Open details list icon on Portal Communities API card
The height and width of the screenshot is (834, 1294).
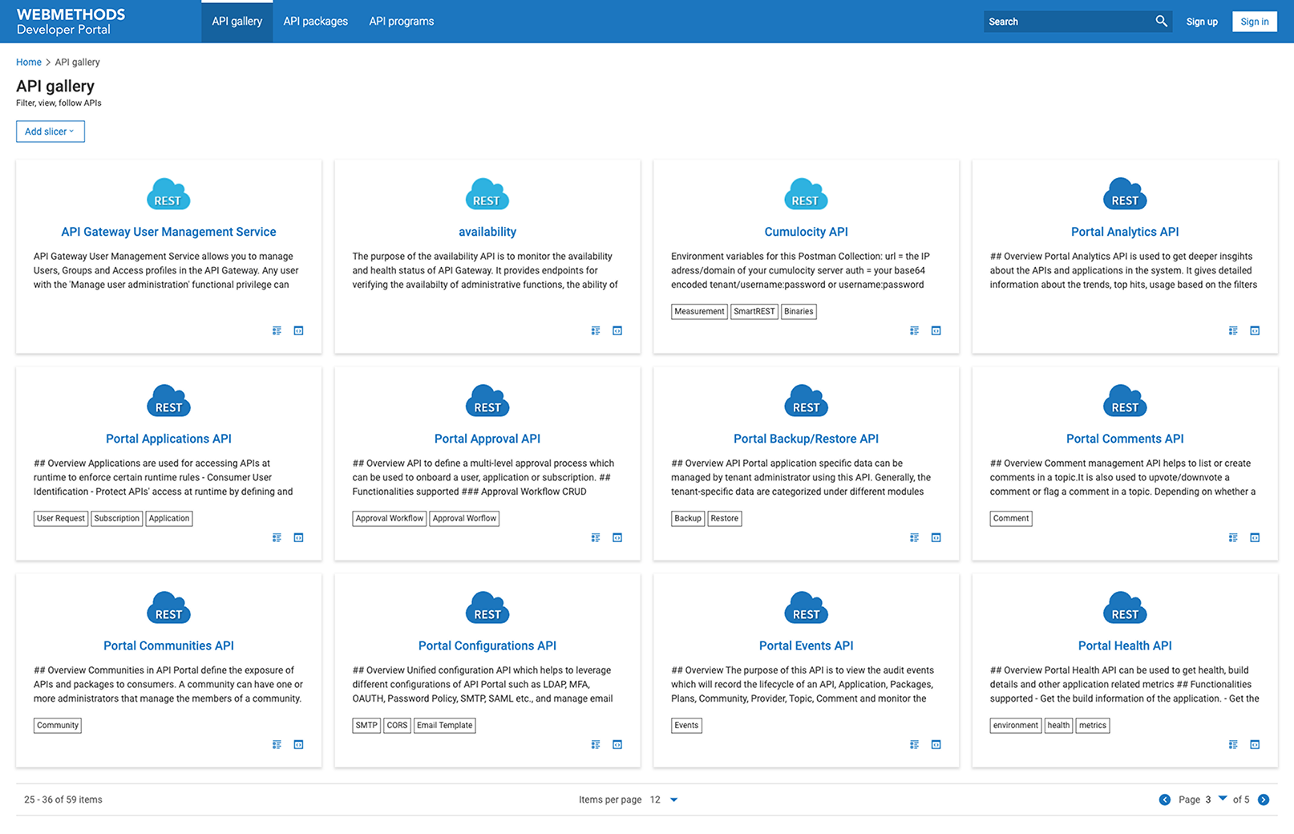coord(277,744)
